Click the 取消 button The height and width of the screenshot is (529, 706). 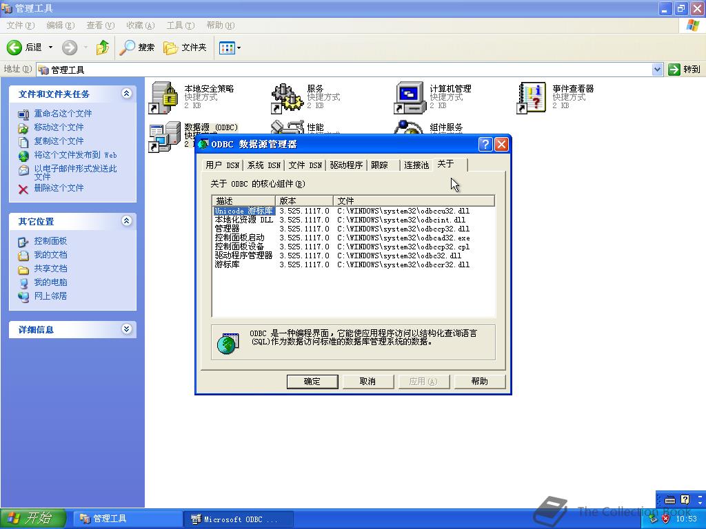tap(368, 382)
